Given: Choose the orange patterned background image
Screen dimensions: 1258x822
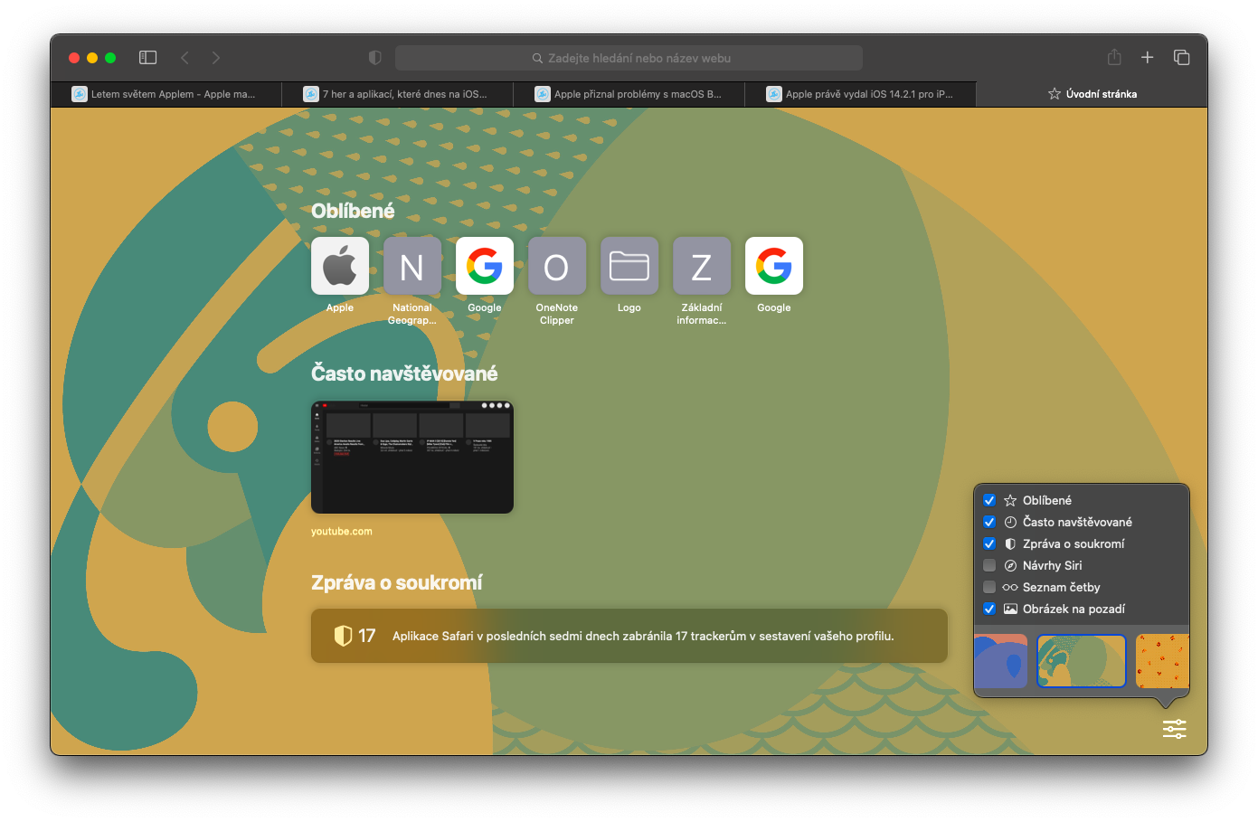Looking at the screenshot, I should point(1162,661).
